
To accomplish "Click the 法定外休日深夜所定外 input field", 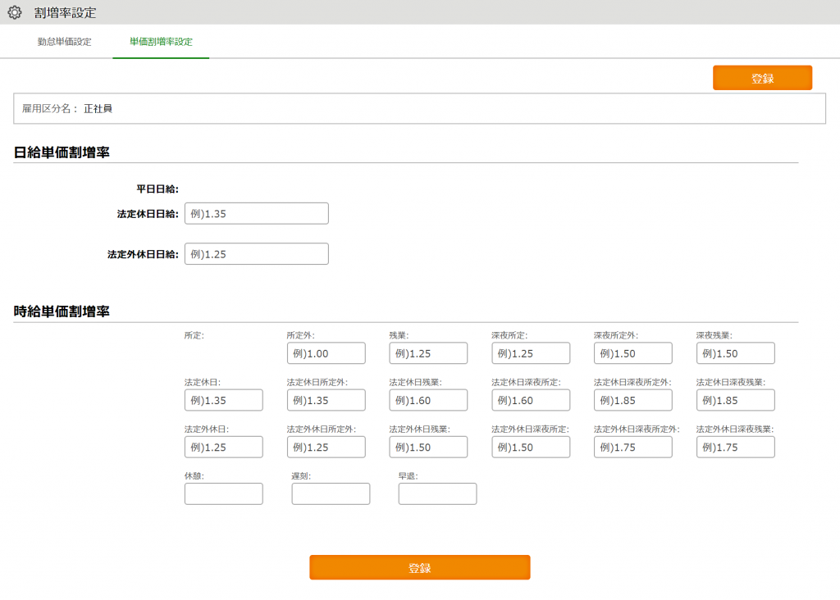I will coord(633,447).
